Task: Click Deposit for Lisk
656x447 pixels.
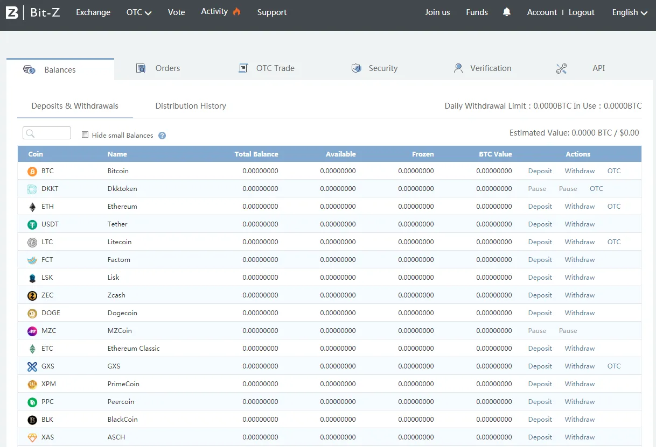Action: tap(540, 278)
